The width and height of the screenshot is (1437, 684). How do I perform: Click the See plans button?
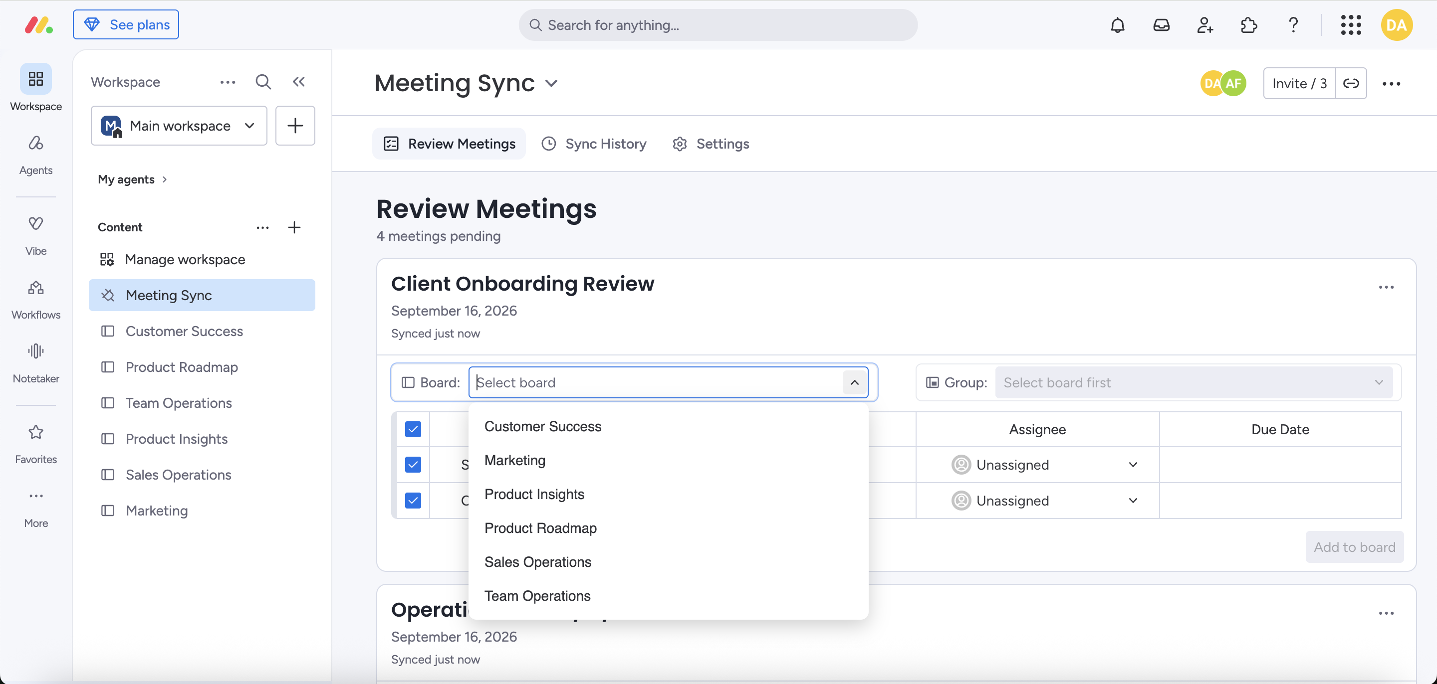point(126,25)
